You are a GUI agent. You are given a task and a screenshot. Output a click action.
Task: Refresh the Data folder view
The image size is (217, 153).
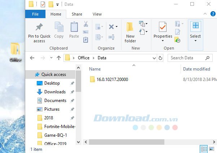[x=160, y=58]
